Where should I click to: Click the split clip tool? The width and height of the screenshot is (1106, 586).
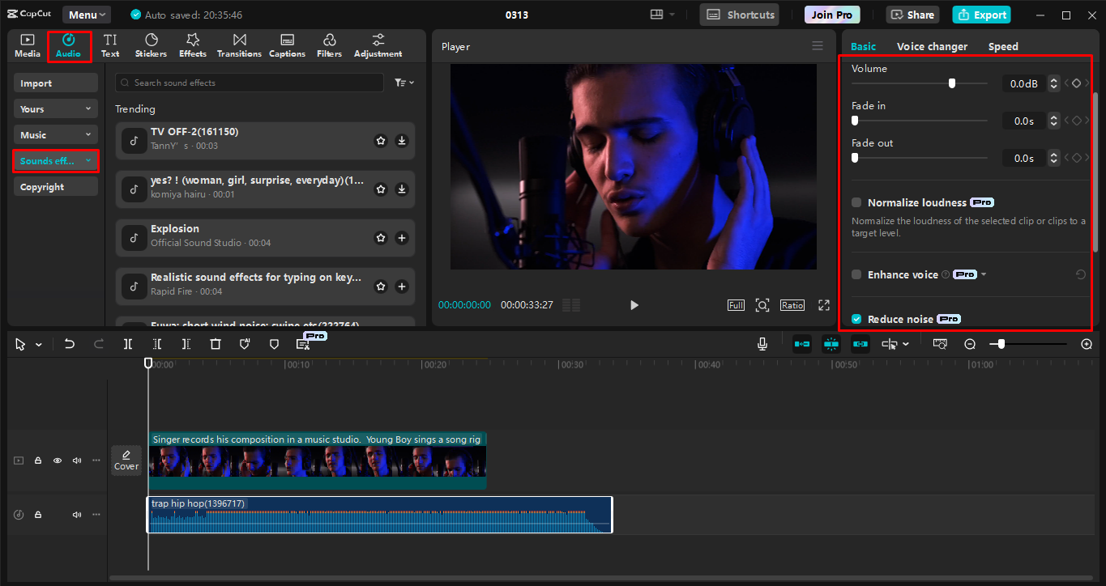[x=128, y=344]
